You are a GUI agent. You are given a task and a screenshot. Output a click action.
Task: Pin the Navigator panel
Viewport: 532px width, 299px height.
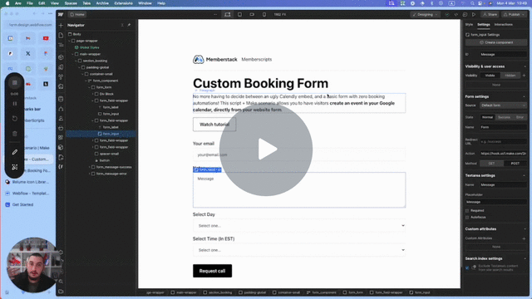129,25
